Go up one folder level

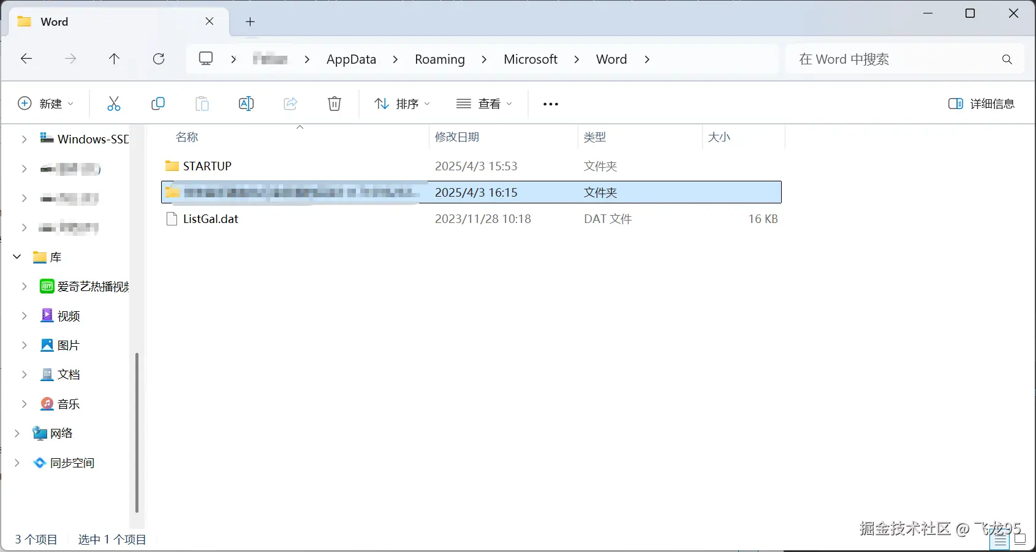[114, 59]
